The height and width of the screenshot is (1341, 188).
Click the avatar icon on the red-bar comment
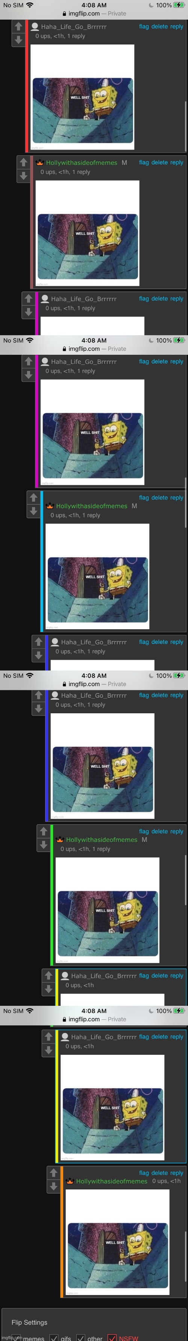(x=35, y=26)
